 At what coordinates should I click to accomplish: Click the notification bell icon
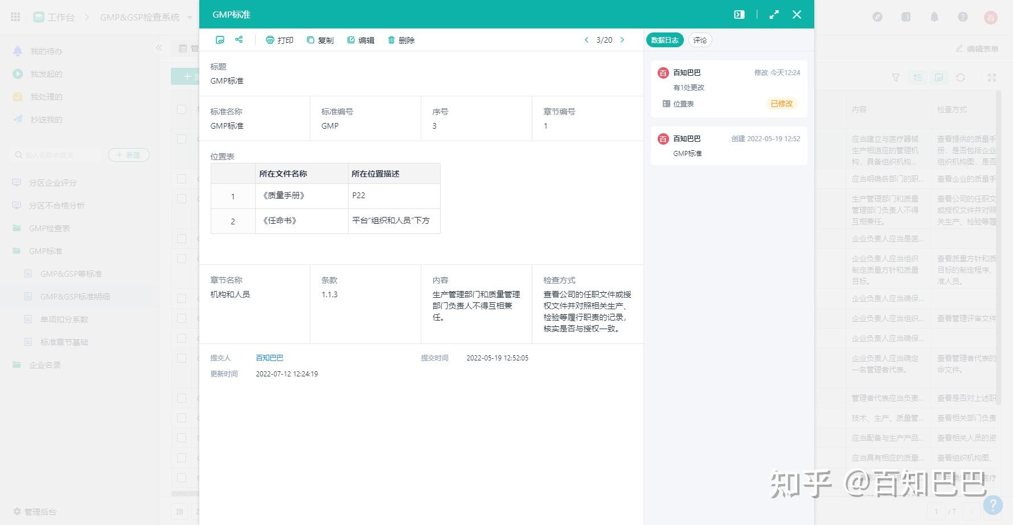[x=934, y=17]
